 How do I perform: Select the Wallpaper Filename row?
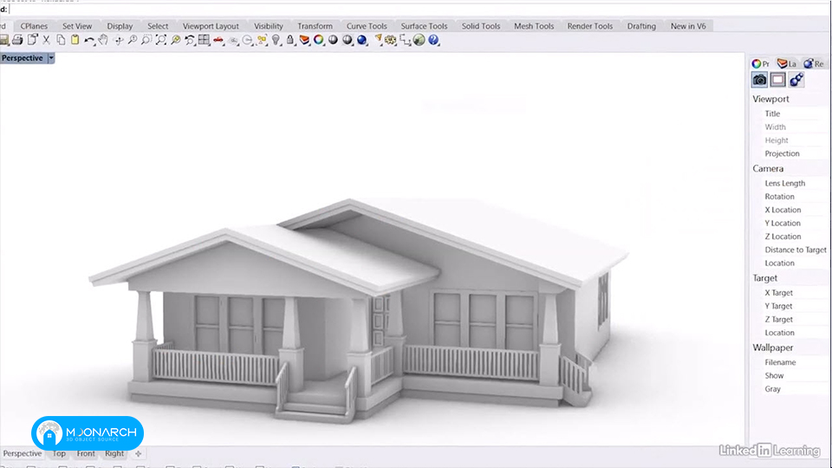(790, 362)
